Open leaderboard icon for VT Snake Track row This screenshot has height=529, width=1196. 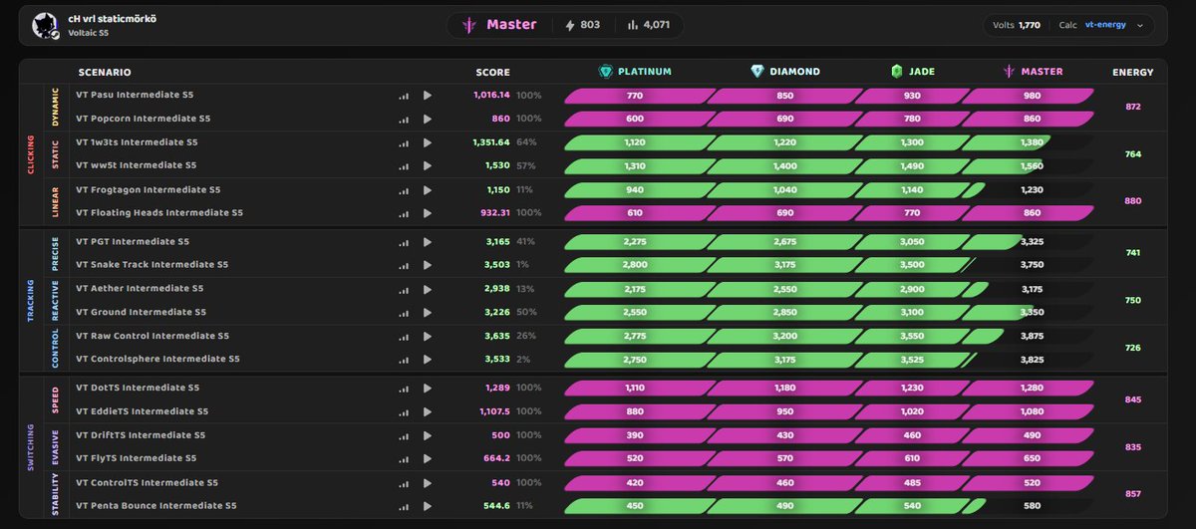404,265
